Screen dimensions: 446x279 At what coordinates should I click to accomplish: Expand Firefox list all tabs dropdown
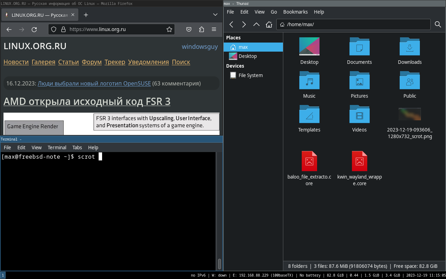[x=215, y=15]
